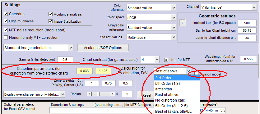Click distortion parameter field 0.833
This screenshot has height=114, width=260.
pos(85,71)
